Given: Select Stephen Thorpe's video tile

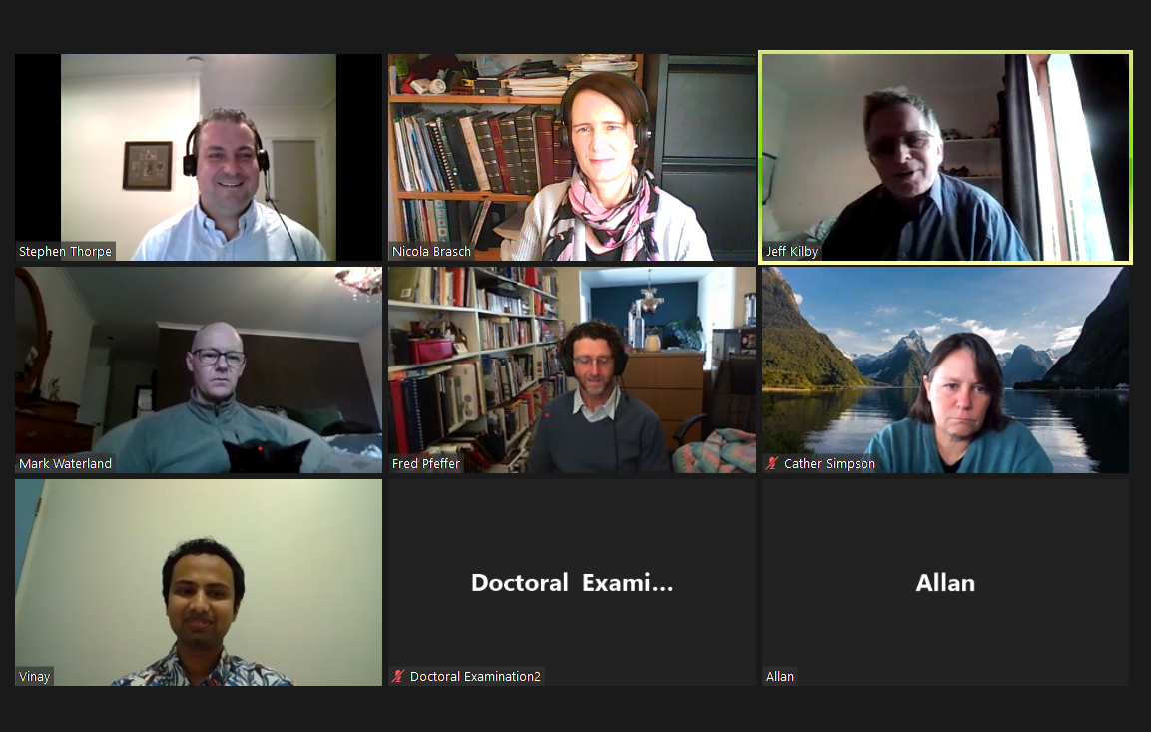Looking at the screenshot, I should pos(199,157).
